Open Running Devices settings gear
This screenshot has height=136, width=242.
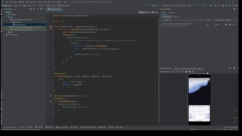[234, 68]
